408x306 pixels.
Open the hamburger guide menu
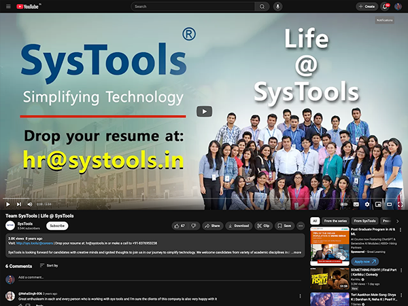8,7
